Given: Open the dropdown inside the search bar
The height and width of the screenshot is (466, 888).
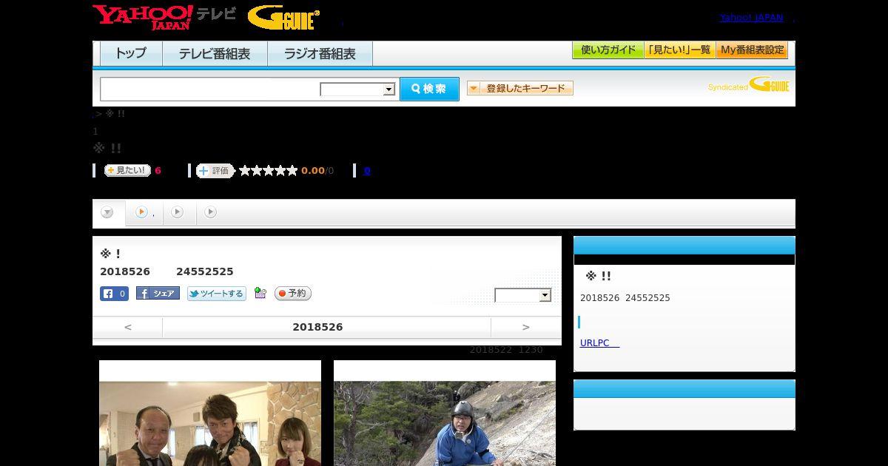Looking at the screenshot, I should coord(358,90).
